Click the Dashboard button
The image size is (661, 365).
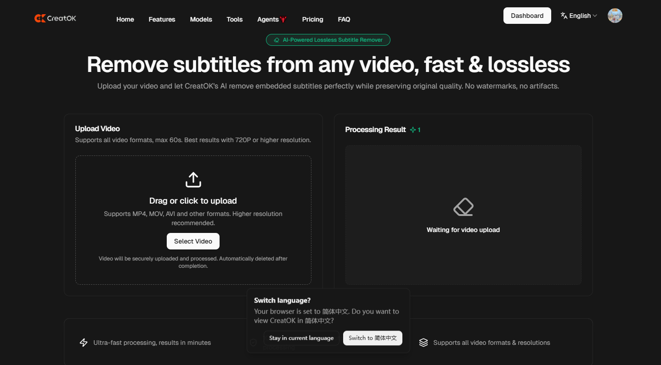[527, 16]
